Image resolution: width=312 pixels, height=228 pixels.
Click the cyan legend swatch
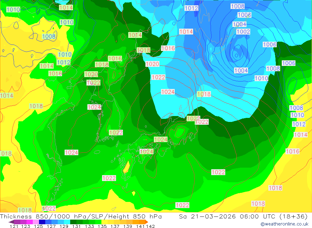67,222
